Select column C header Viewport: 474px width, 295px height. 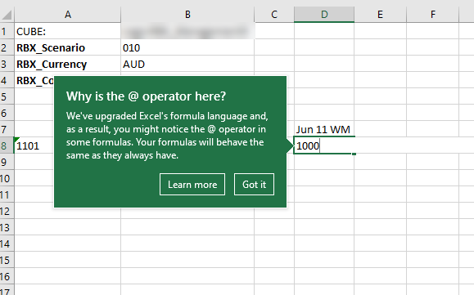[274, 15]
